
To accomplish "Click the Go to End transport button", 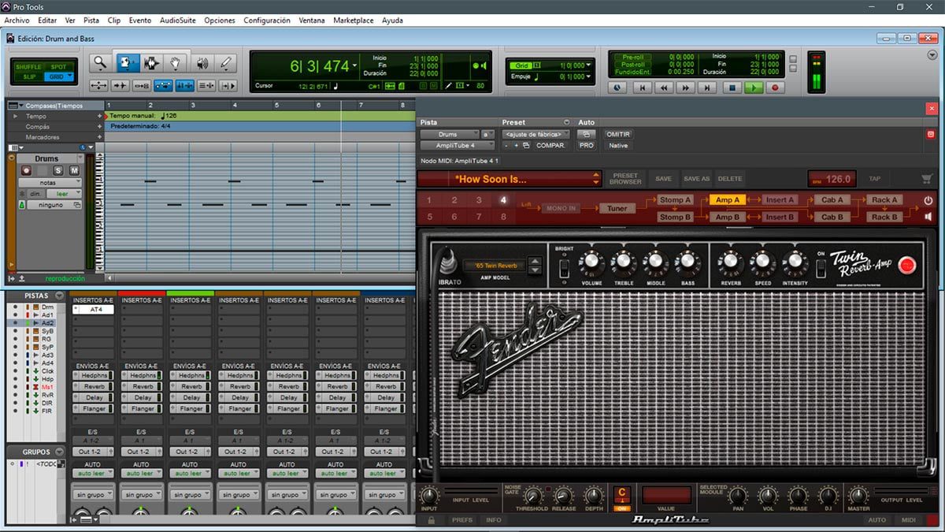I will (x=708, y=88).
